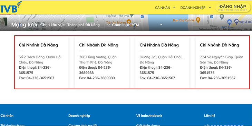Click phone number 3689988

(86, 73)
